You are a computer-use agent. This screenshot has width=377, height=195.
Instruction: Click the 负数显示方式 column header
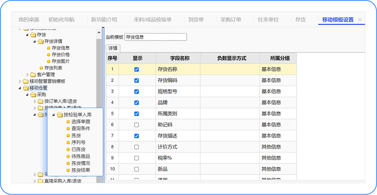[230, 58]
